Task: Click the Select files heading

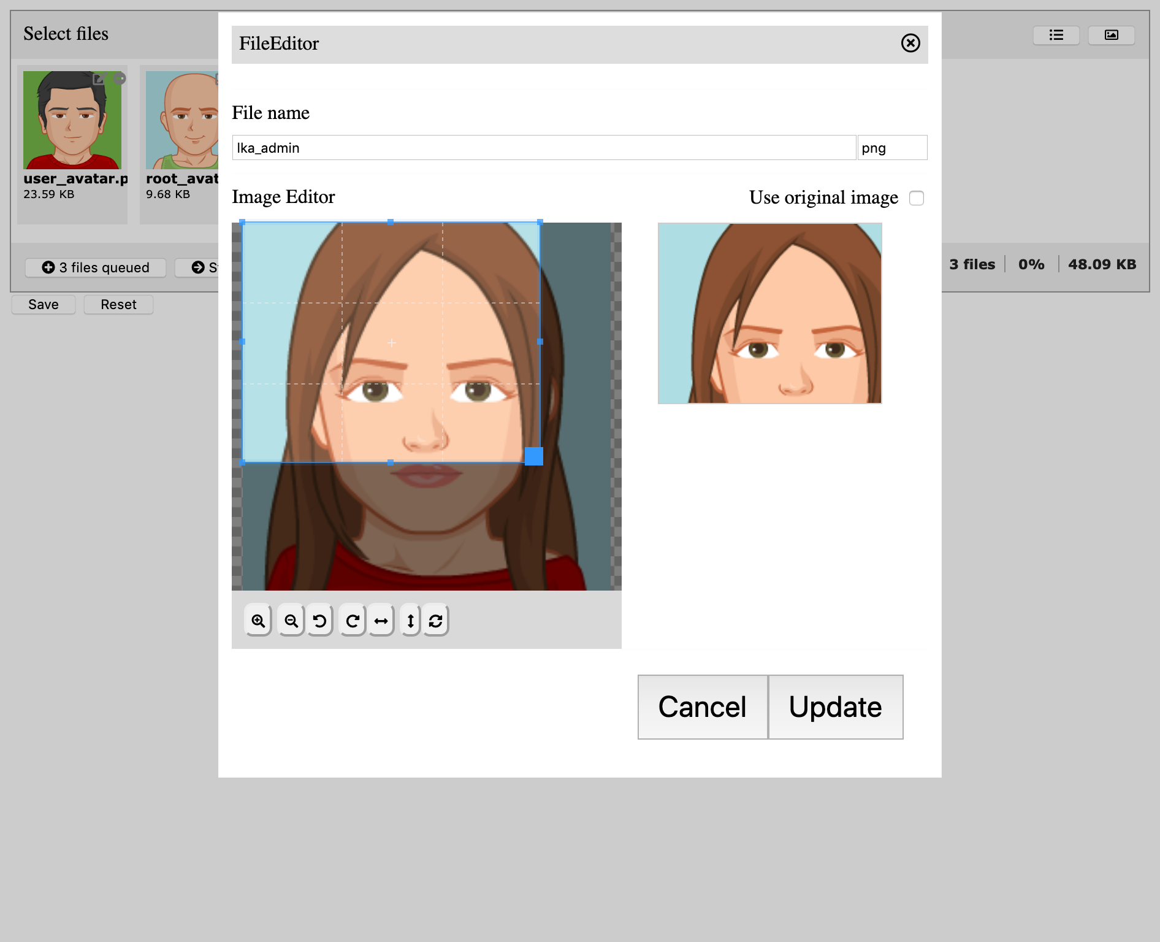Action: point(66,34)
